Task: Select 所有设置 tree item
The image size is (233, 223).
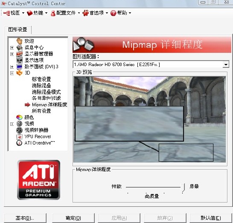Action: pyautogui.click(x=41, y=111)
